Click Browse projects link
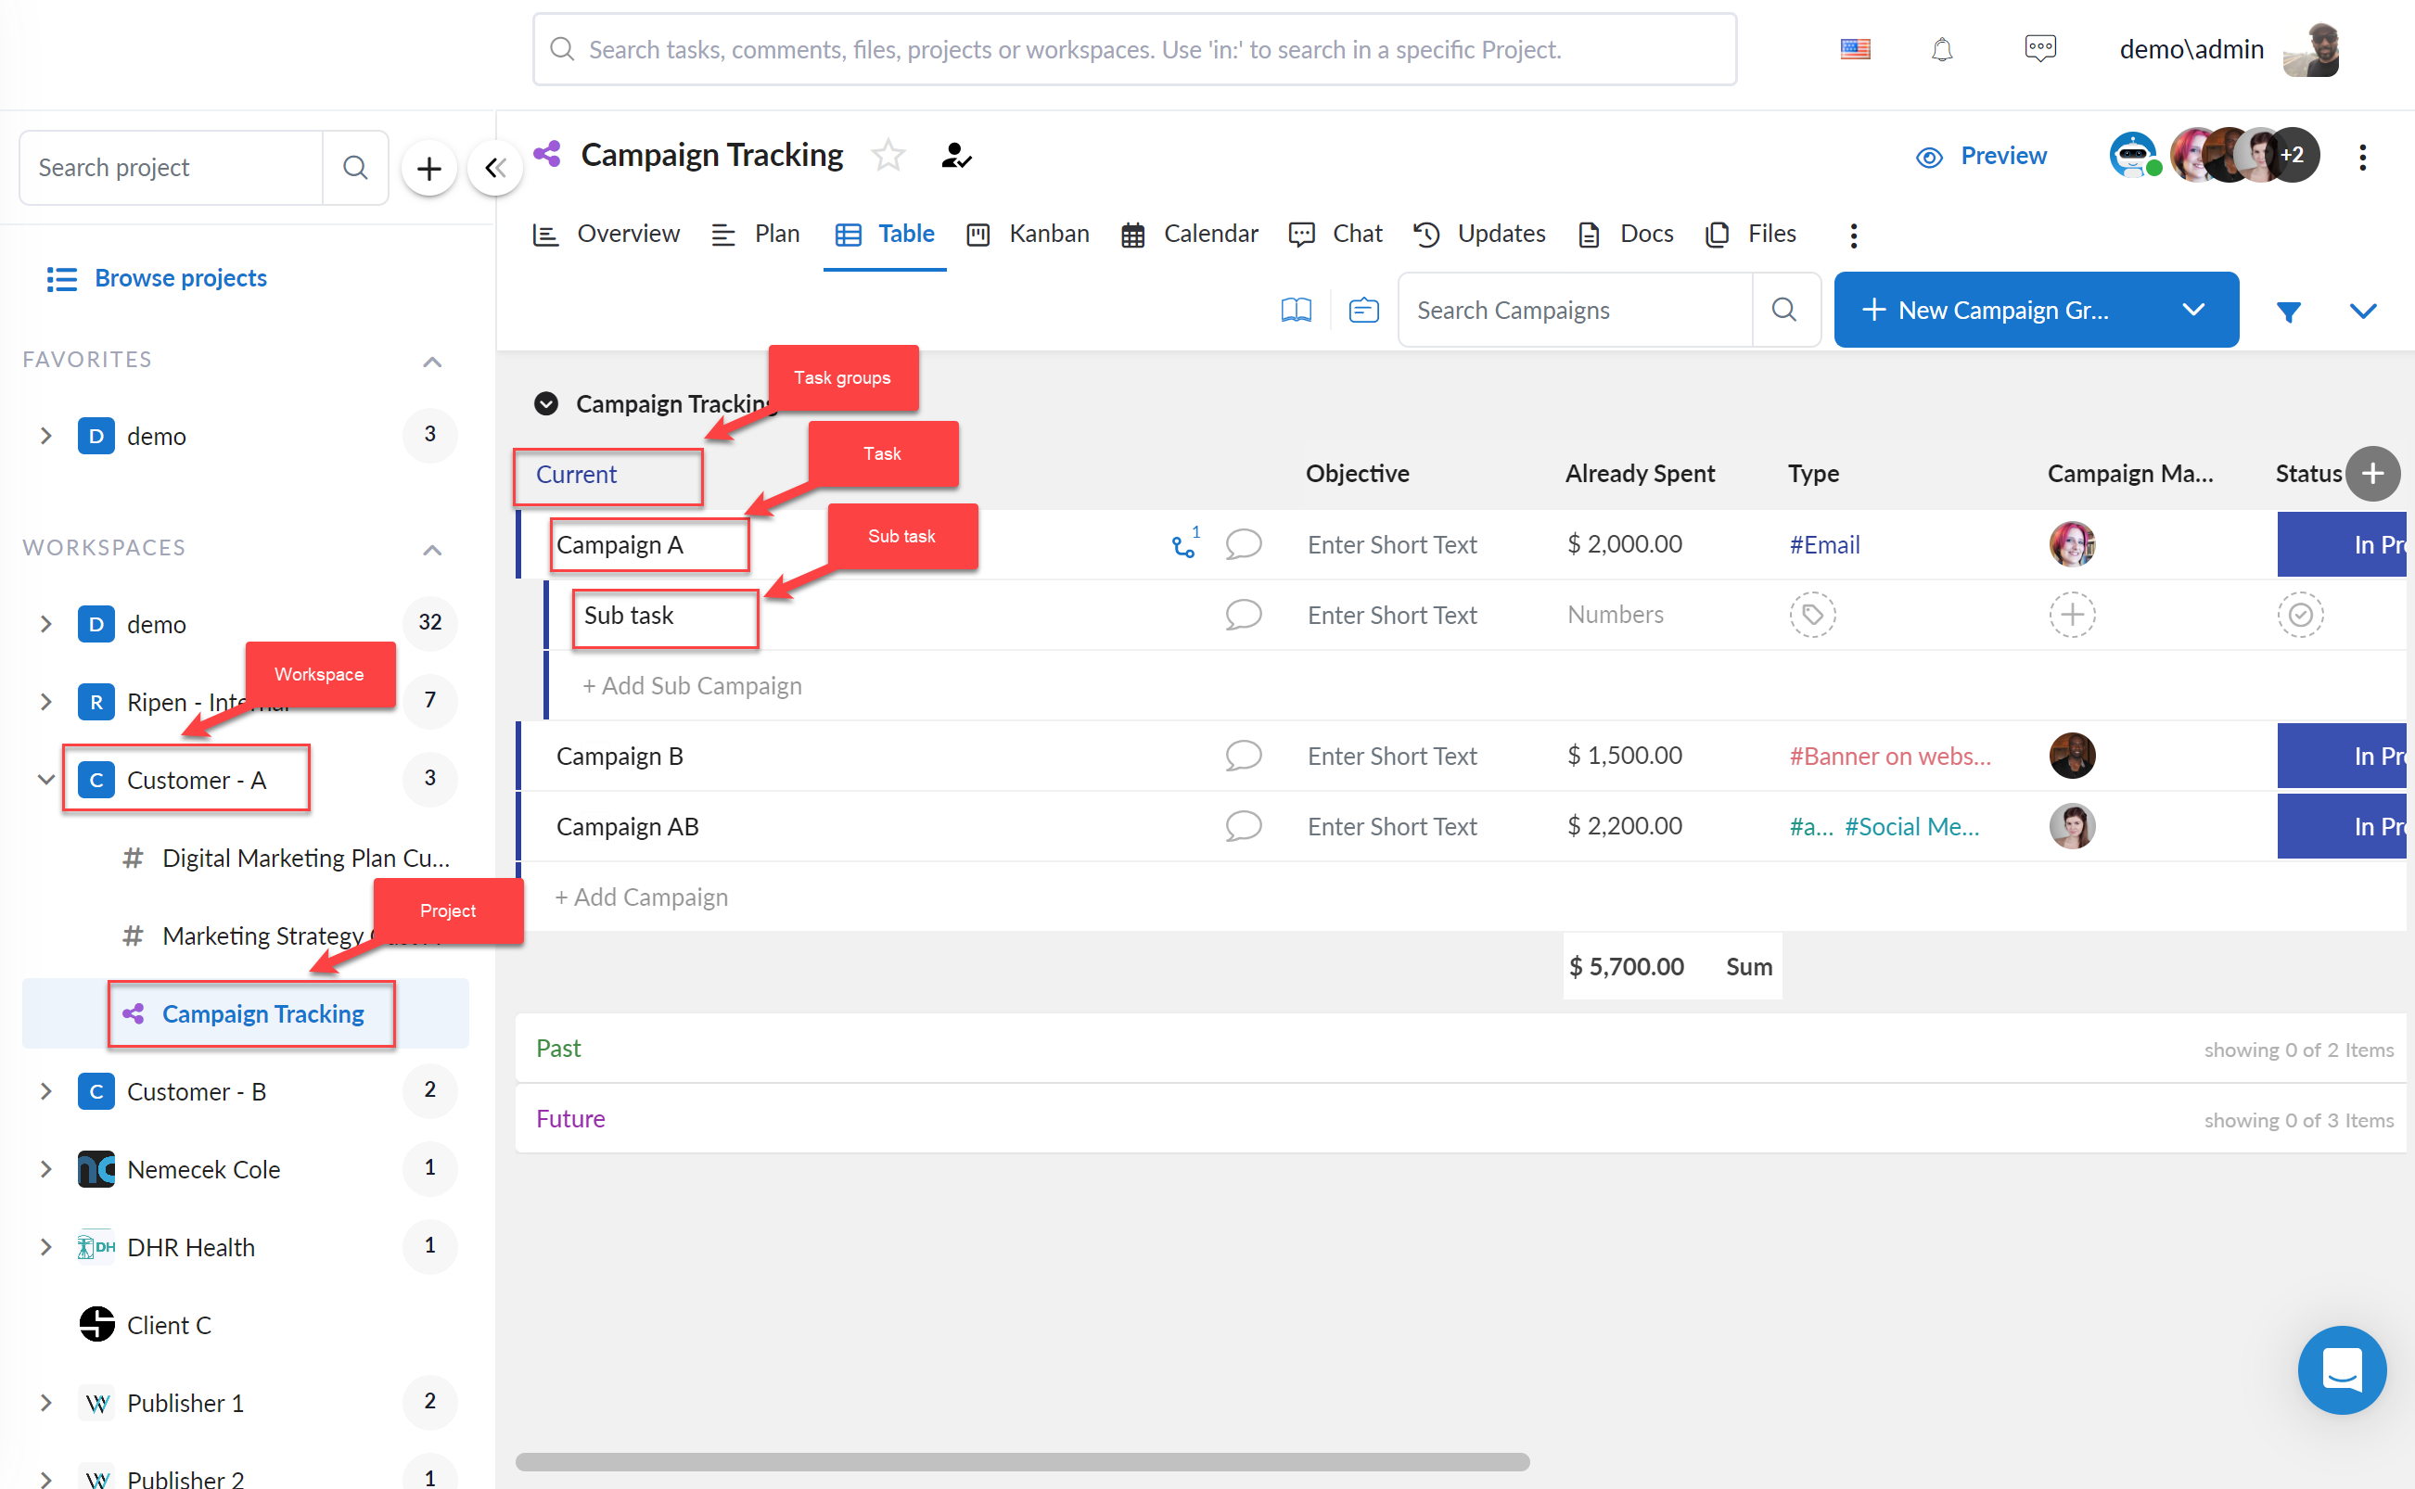The width and height of the screenshot is (2415, 1489). pos(157,279)
